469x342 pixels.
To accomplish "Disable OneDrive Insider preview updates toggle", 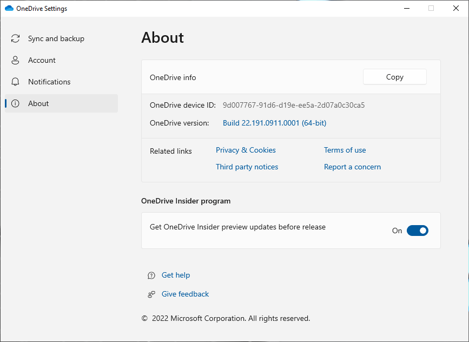I will [x=417, y=231].
